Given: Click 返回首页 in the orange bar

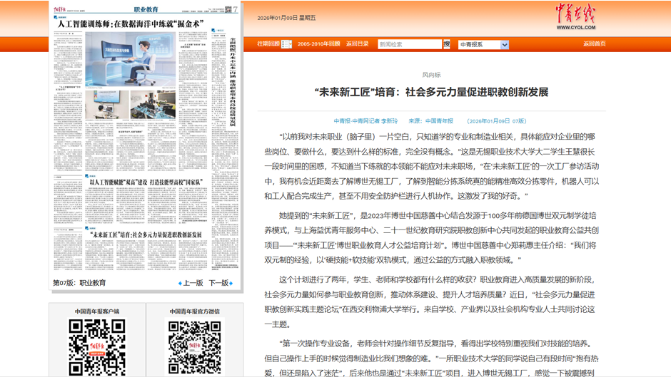Looking at the screenshot, I should pos(594,44).
